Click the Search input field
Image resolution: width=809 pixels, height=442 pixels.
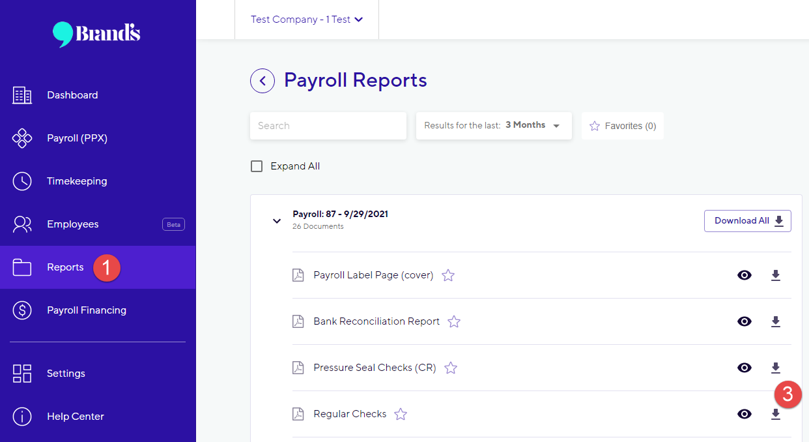[x=328, y=126]
